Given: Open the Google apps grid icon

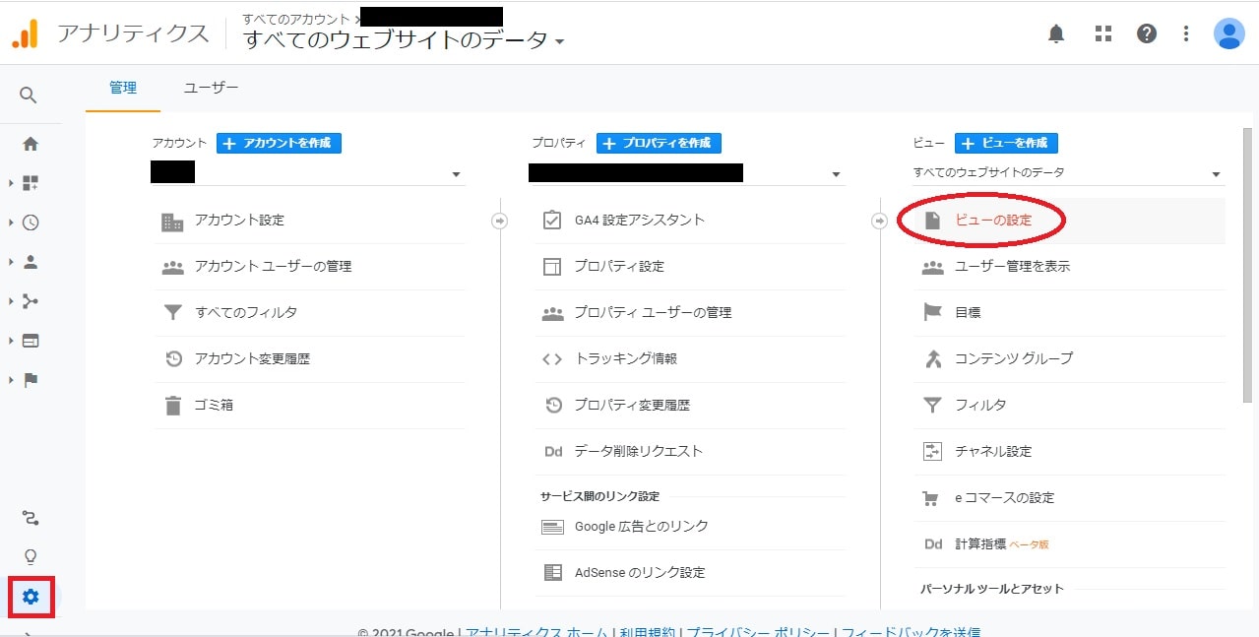Looking at the screenshot, I should (x=1103, y=34).
